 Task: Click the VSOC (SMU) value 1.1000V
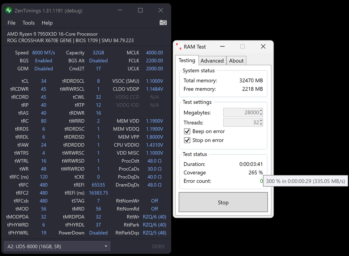pos(155,81)
